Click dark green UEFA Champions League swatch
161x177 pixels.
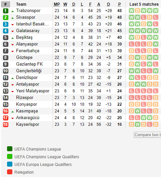pos(10,149)
